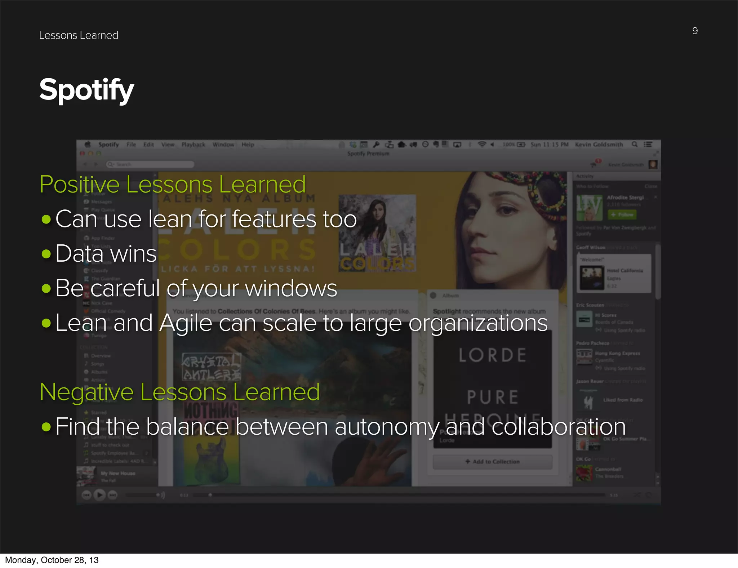
Task: Click the Bluetooth menu bar icon
Action: [470, 145]
